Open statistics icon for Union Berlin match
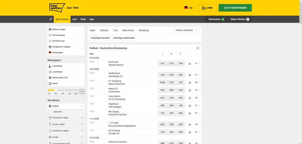The image size is (302, 144). click(190, 98)
